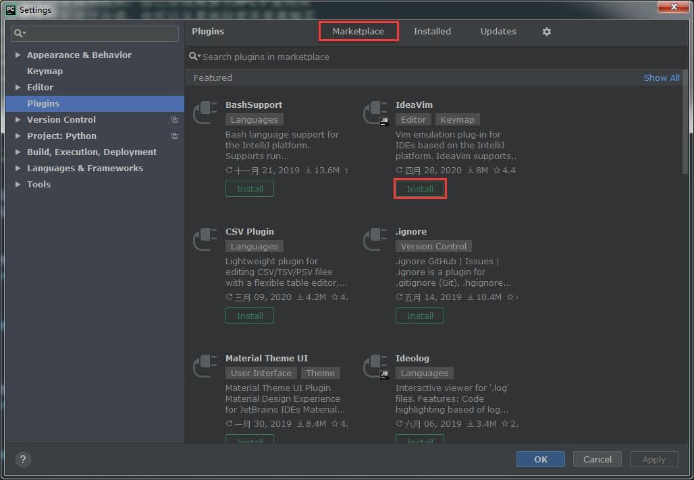Click the Languages tag under Ideolog
This screenshot has height=480, width=694.
pyautogui.click(x=424, y=373)
